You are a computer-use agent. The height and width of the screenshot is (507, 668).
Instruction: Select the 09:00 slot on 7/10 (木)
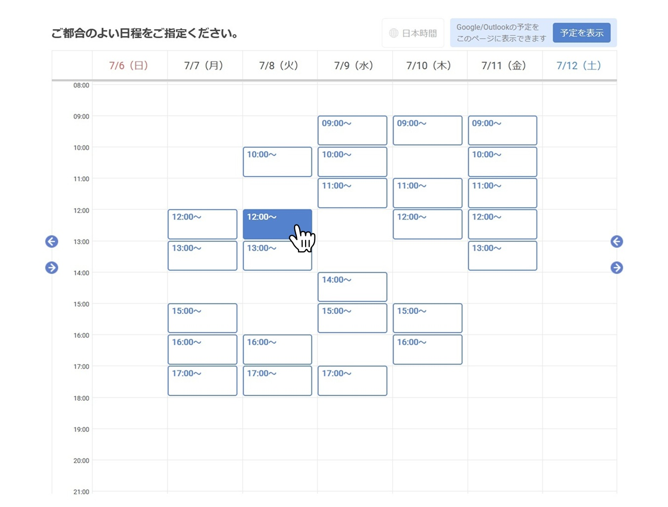427,131
